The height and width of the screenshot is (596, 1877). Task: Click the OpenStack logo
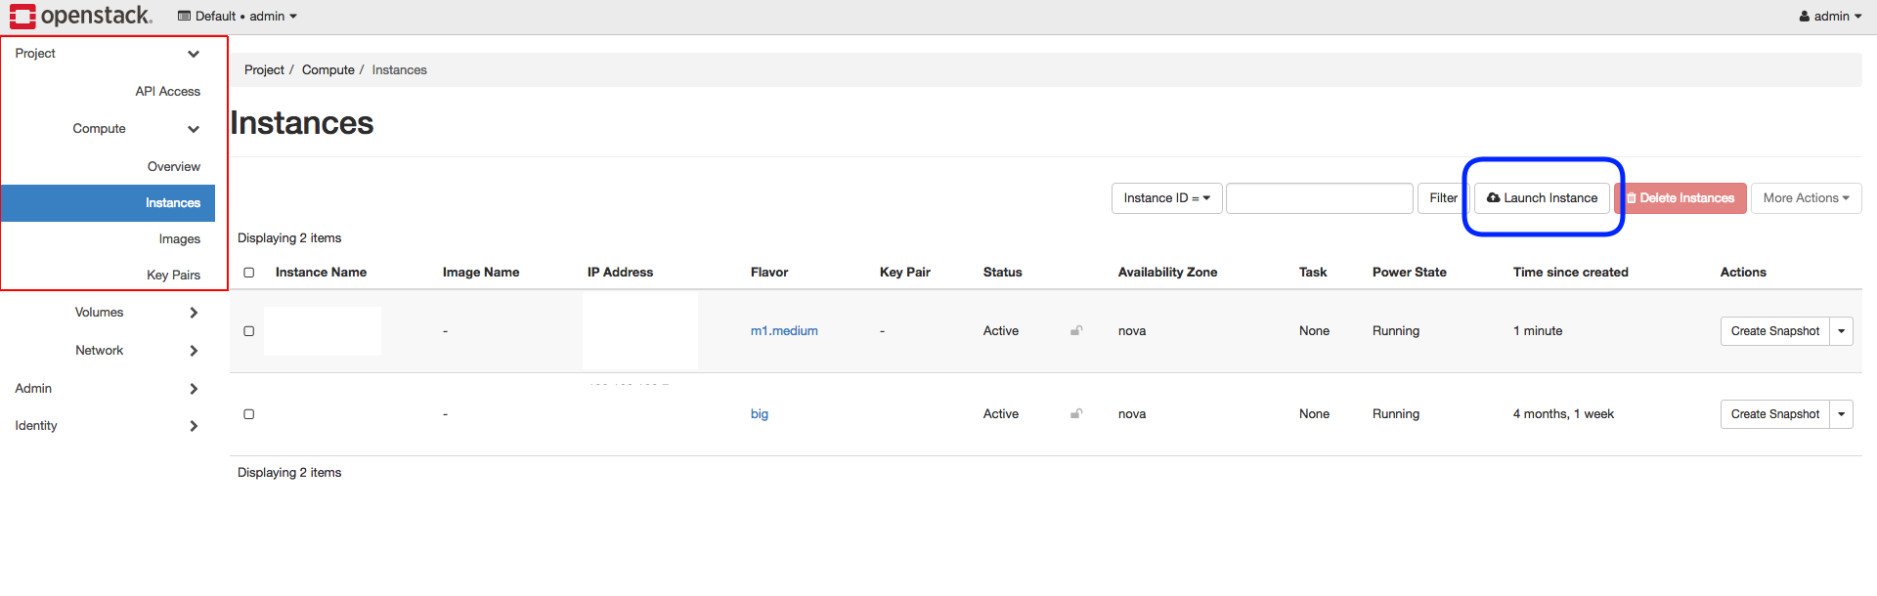(x=81, y=16)
